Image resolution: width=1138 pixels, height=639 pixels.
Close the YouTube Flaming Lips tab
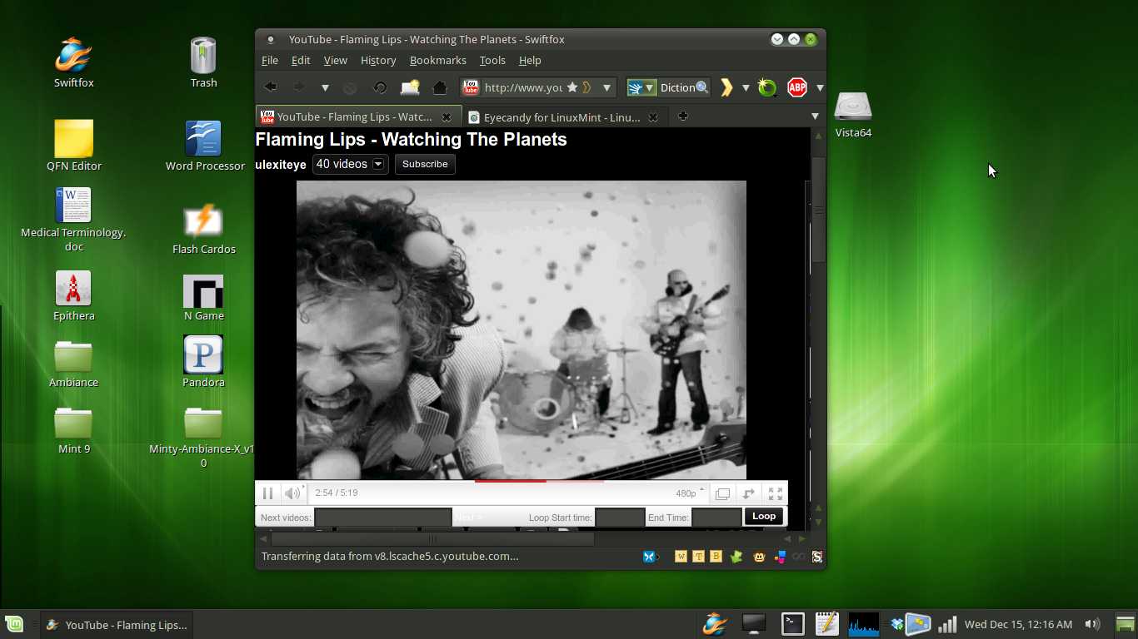[x=447, y=117]
